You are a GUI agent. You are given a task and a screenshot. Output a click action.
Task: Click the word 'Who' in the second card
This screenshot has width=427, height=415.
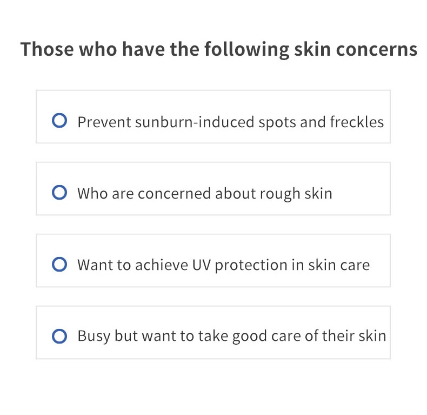[92, 194]
